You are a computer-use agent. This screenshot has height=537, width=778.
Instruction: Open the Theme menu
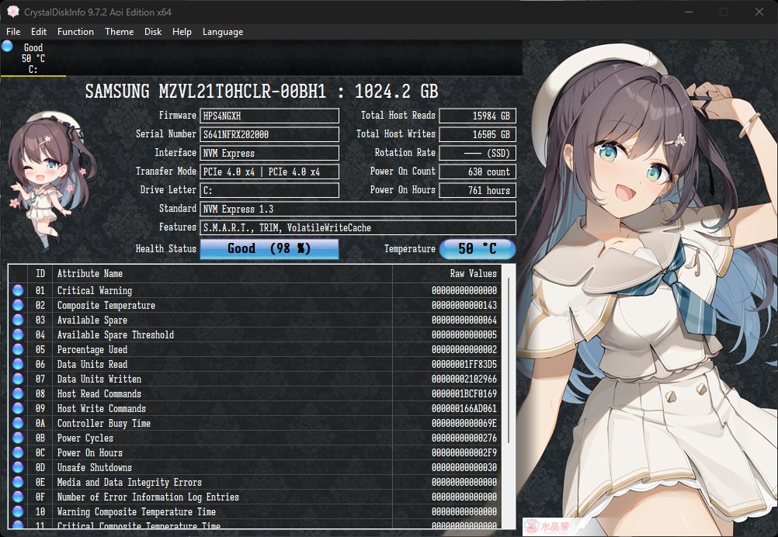pyautogui.click(x=119, y=32)
